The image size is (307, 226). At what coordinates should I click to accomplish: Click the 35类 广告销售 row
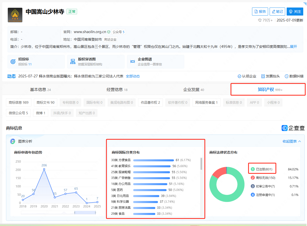click(x=149, y=178)
